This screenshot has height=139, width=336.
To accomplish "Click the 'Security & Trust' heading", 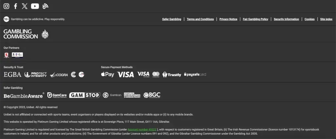I will [x=13, y=67].
